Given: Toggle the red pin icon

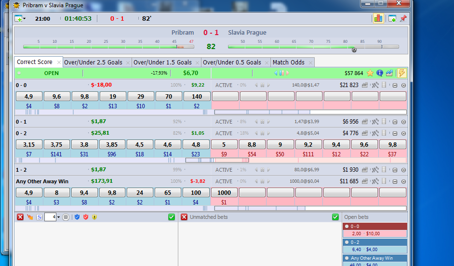Looking at the screenshot, I should click(403, 18).
